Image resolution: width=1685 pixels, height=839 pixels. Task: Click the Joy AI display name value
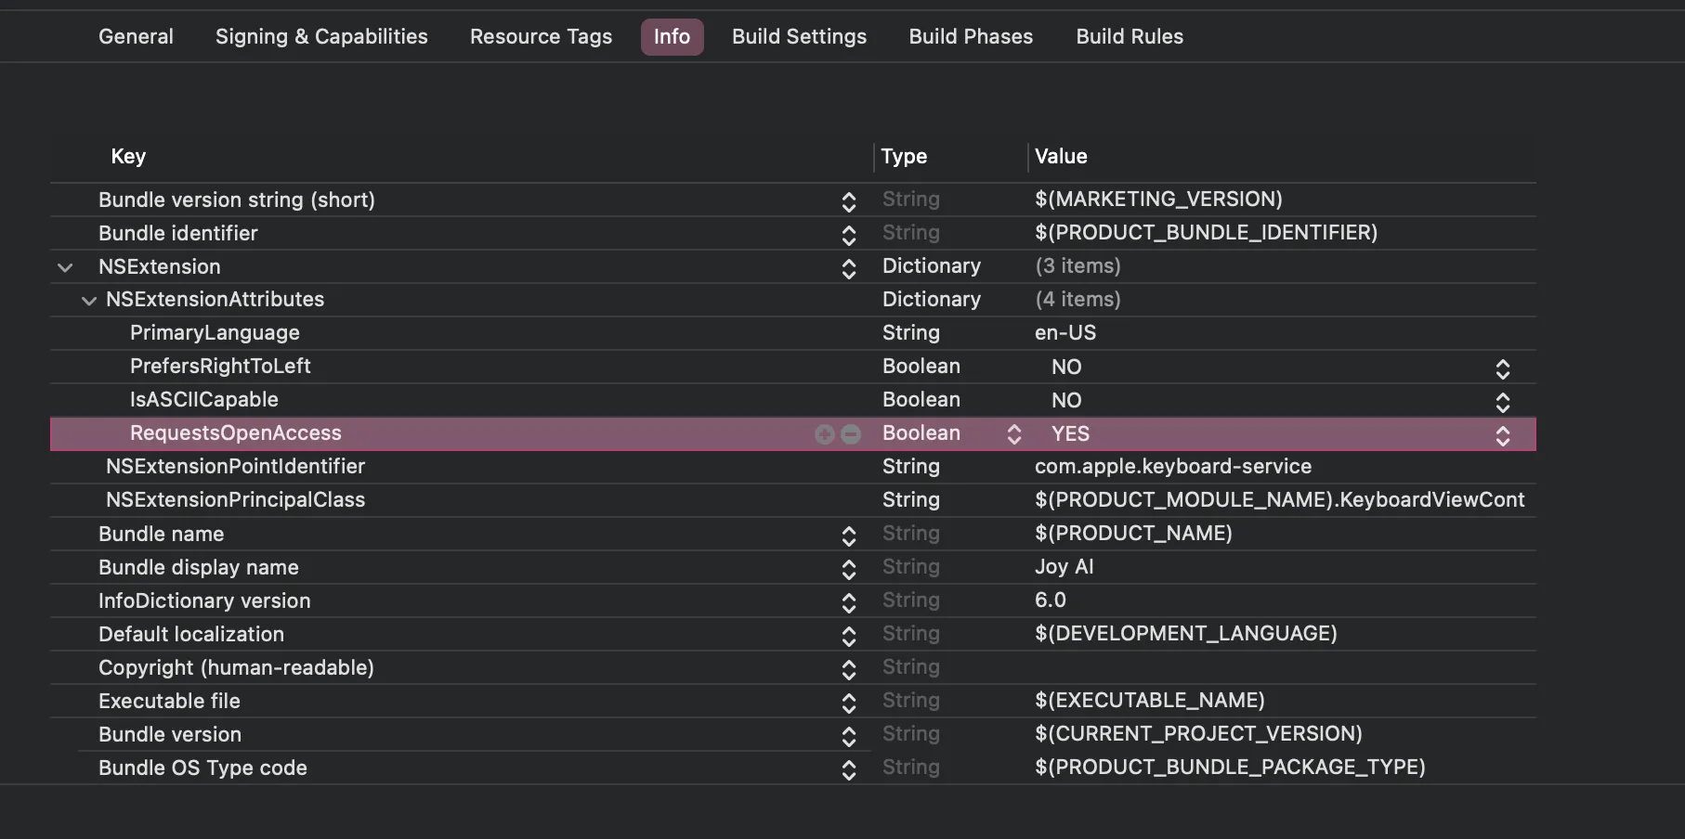tap(1064, 567)
